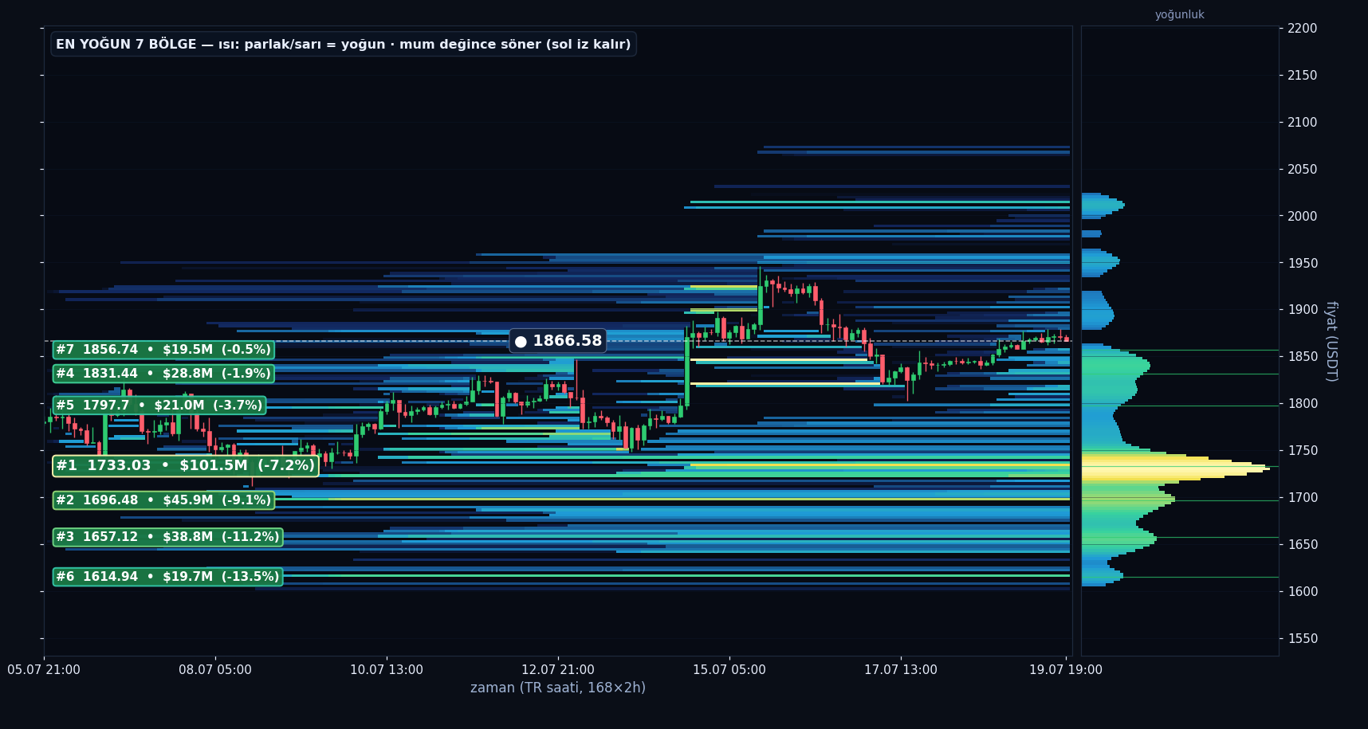Click the 1866.58 current price marker
1368x729 pixels.
tap(558, 341)
